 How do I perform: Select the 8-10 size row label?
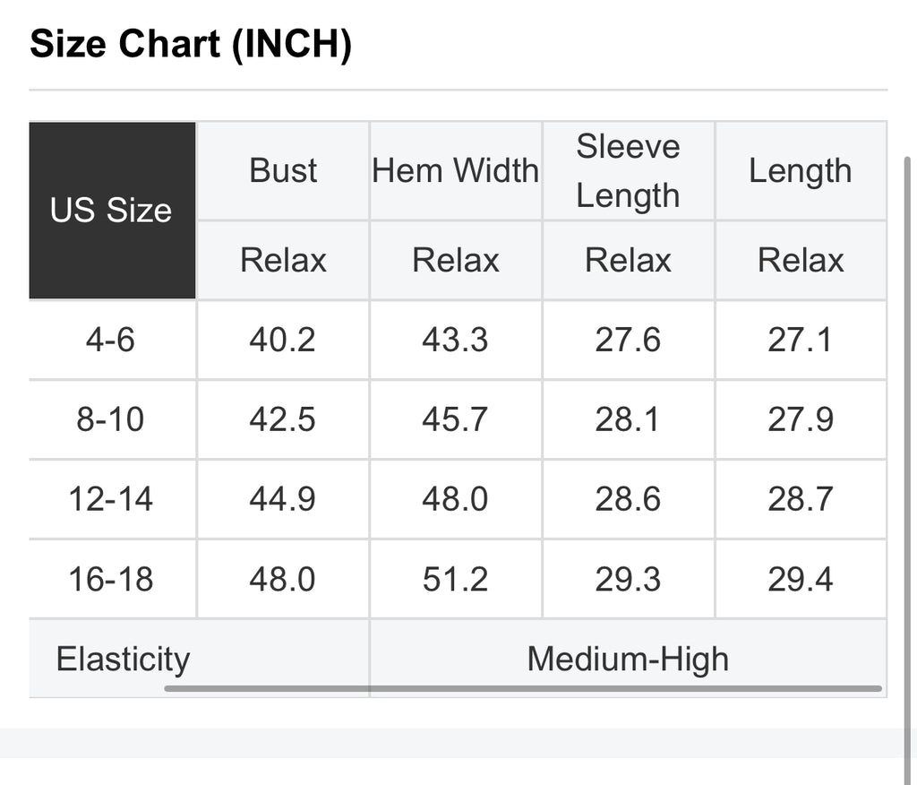110,419
